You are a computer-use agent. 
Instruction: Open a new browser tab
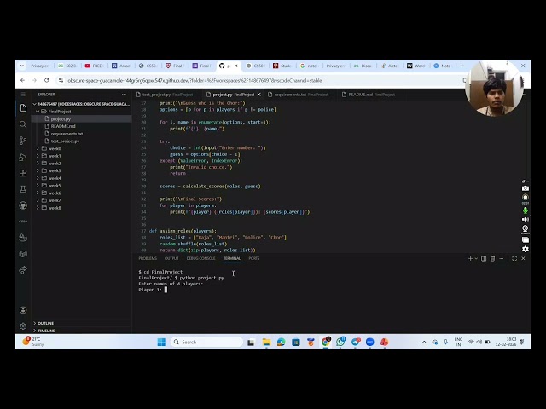(x=462, y=66)
